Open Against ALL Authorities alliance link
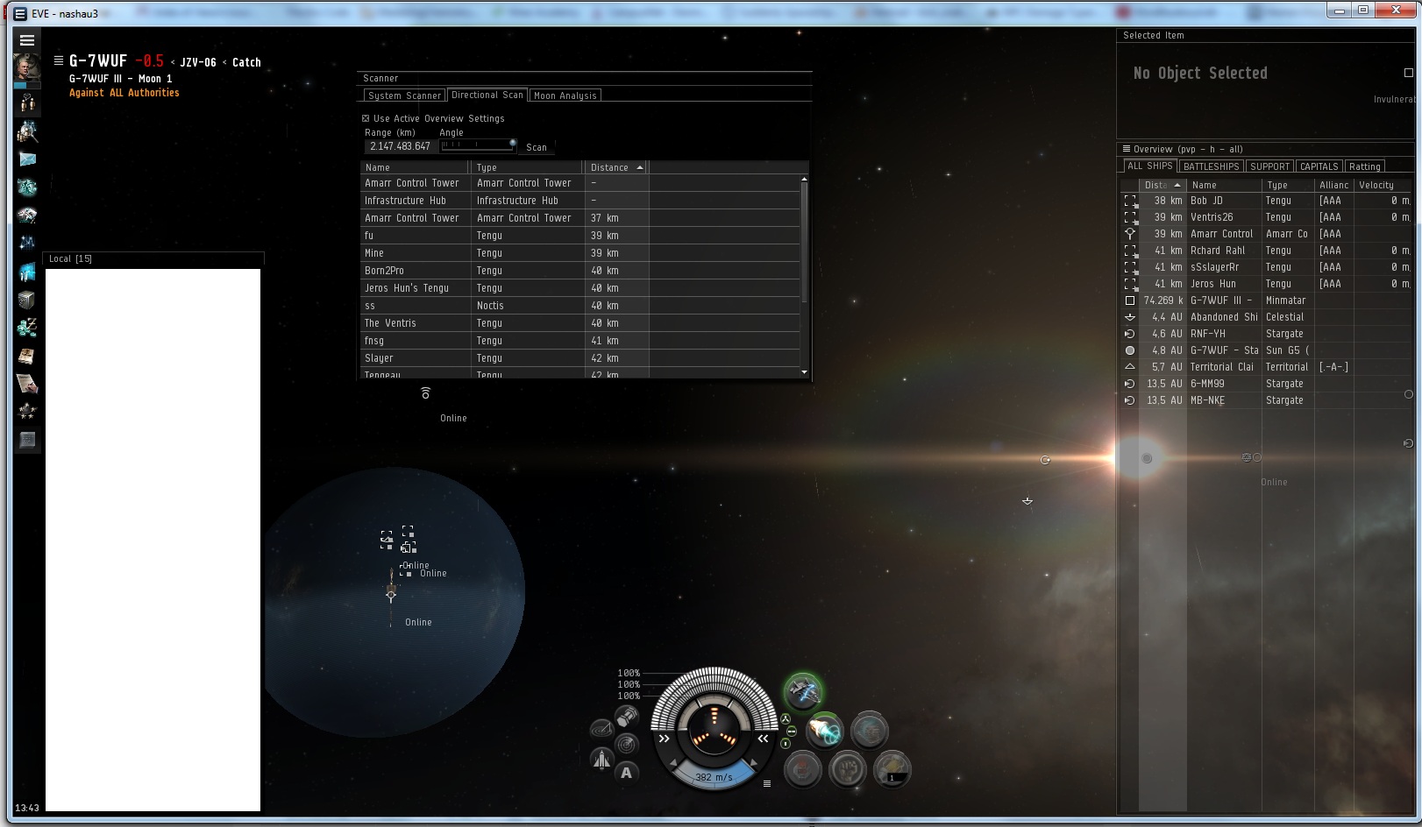 point(124,93)
